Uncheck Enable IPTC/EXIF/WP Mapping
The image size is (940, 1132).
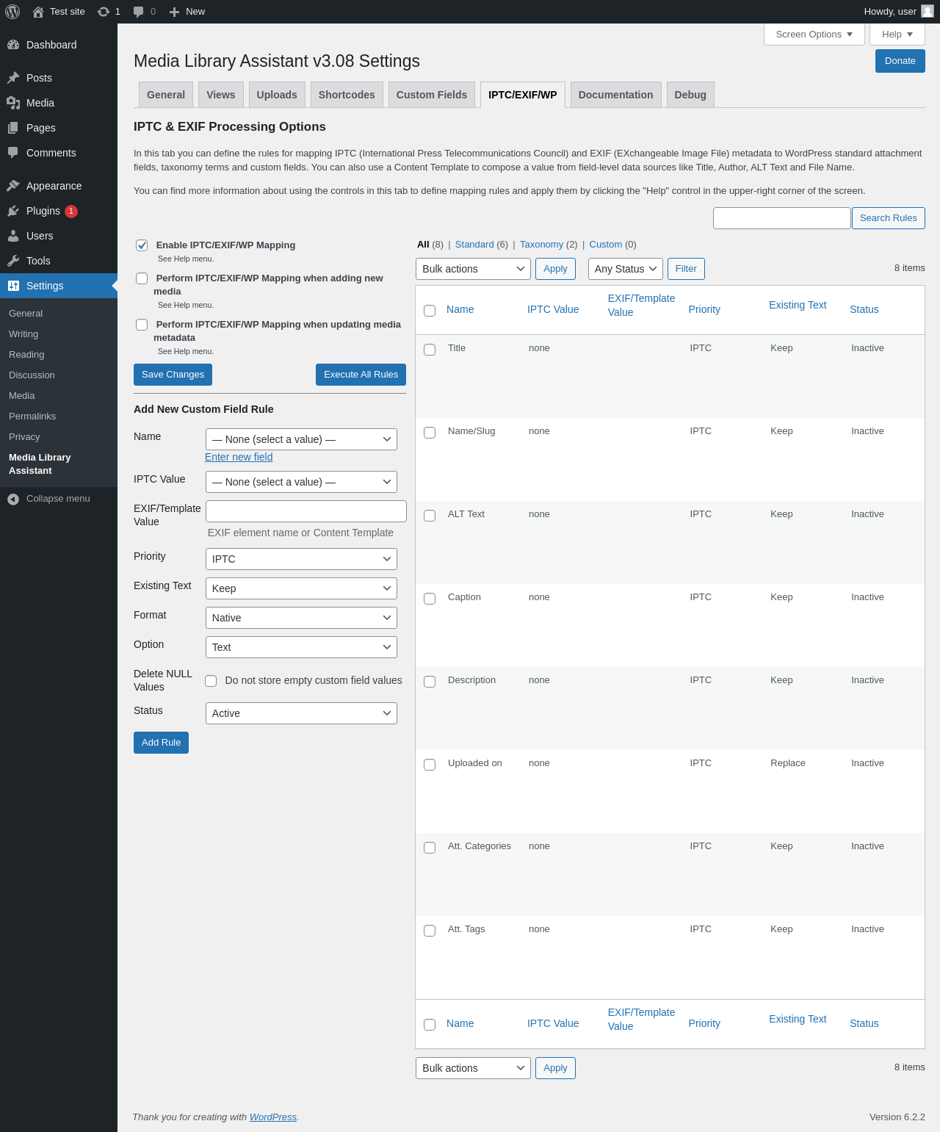pyautogui.click(x=142, y=245)
